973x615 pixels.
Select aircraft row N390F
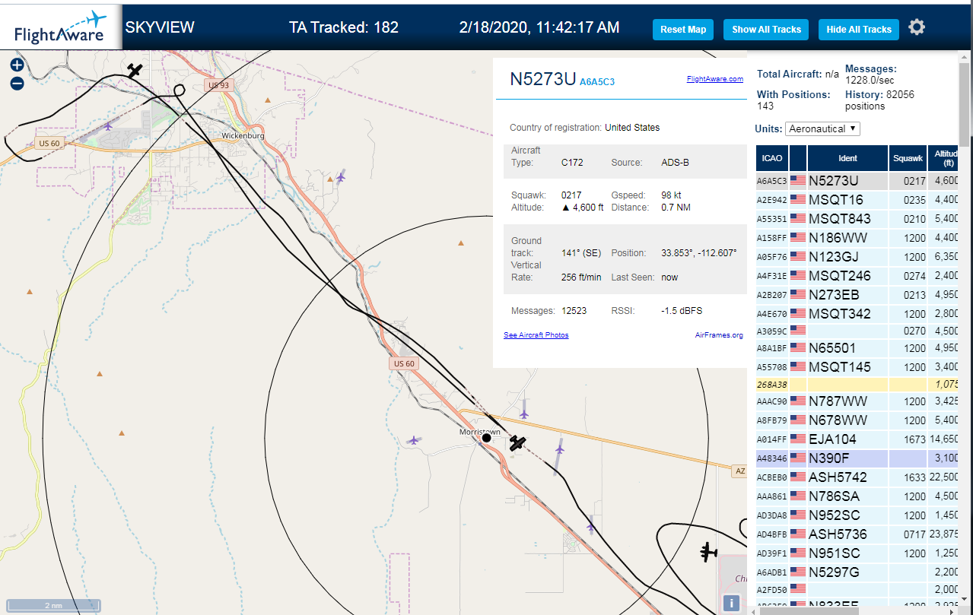[x=857, y=458]
